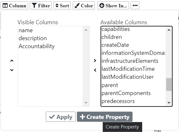The image size is (179, 132).
Task: Open the Filter toolbar button
Action: click(x=41, y=5)
